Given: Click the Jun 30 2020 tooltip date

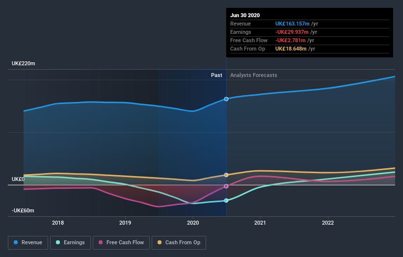Looking at the screenshot, I should (245, 15).
